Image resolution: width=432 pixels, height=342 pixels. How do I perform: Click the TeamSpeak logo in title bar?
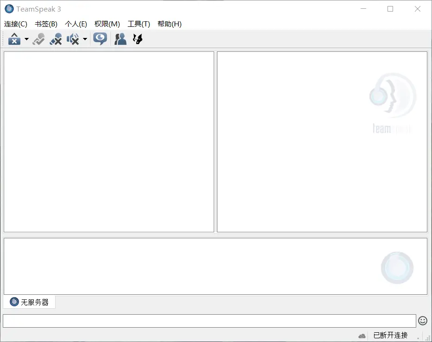click(9, 9)
